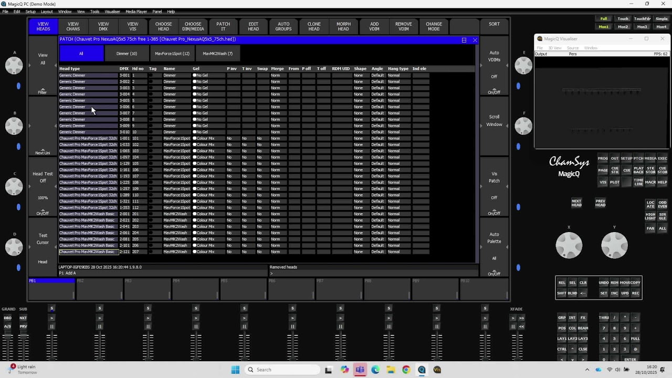Switch to the MavMK2Wash (7) tab
Image resolution: width=672 pixels, height=378 pixels.
(x=217, y=54)
